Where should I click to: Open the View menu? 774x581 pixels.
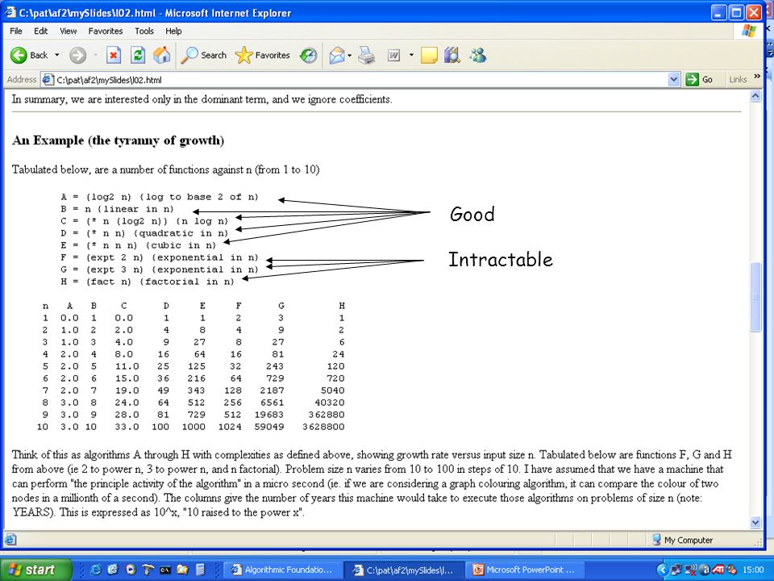click(68, 31)
